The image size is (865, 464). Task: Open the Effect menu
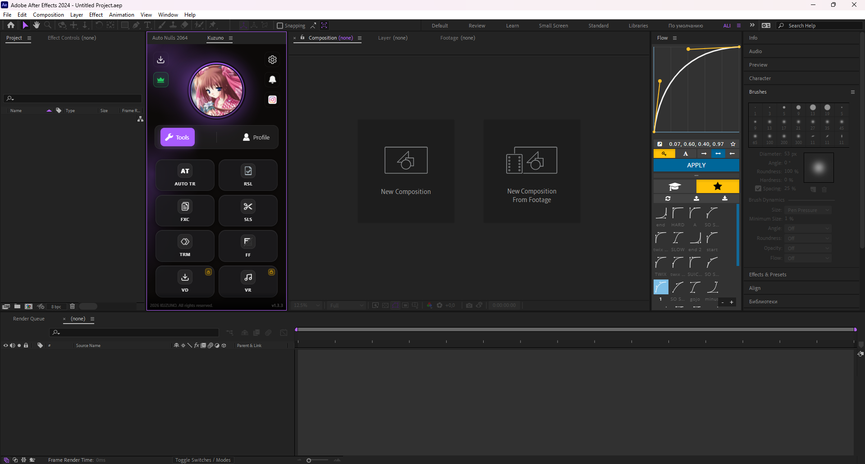click(96, 15)
